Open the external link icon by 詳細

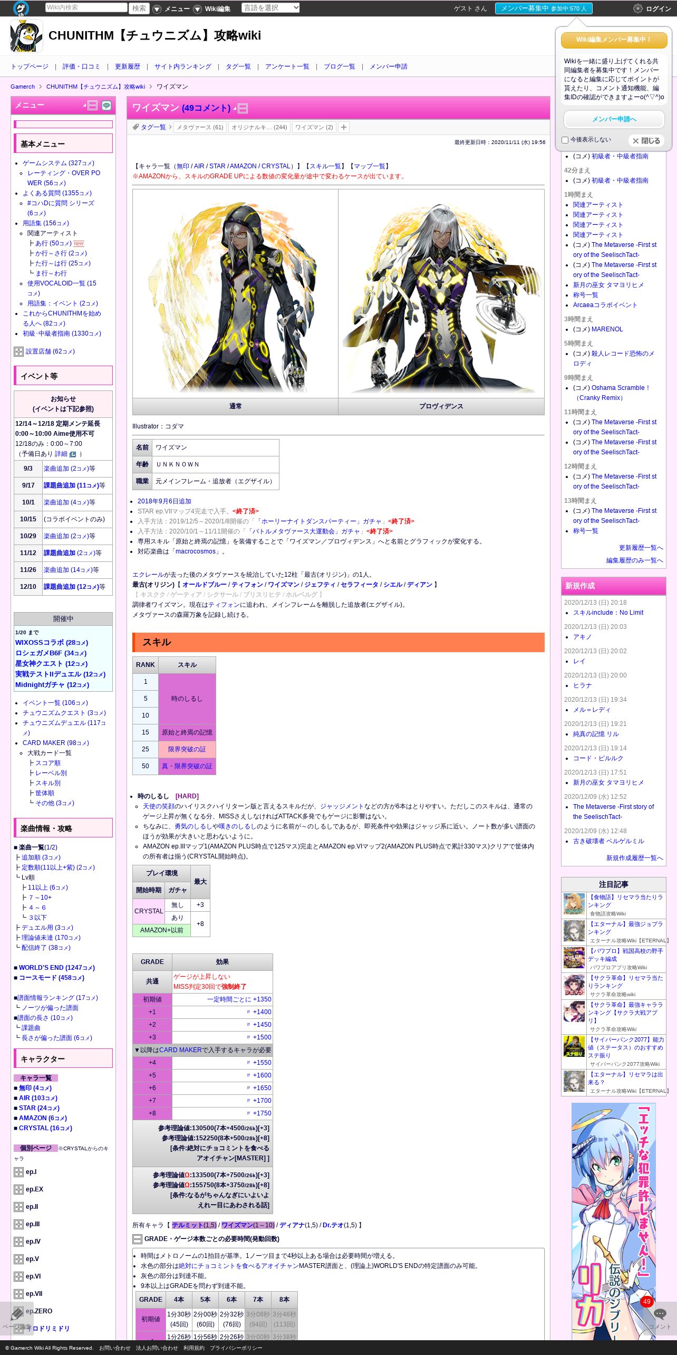coord(73,454)
